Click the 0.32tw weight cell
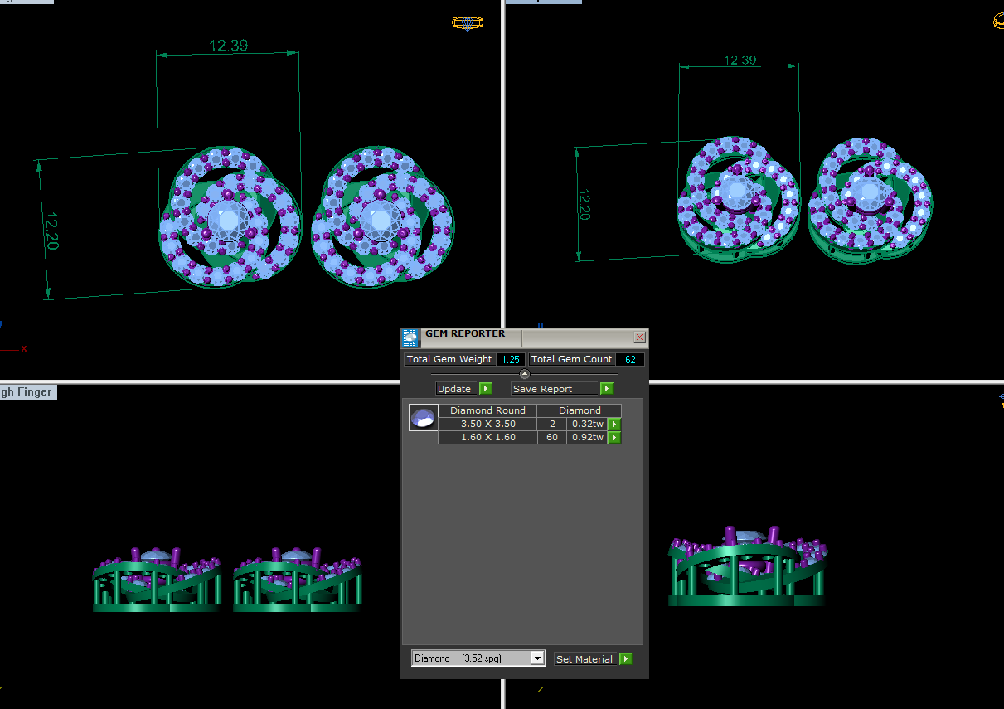 click(x=587, y=424)
